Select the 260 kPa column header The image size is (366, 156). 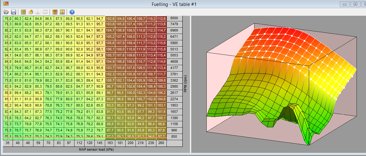pyautogui.click(x=162, y=143)
